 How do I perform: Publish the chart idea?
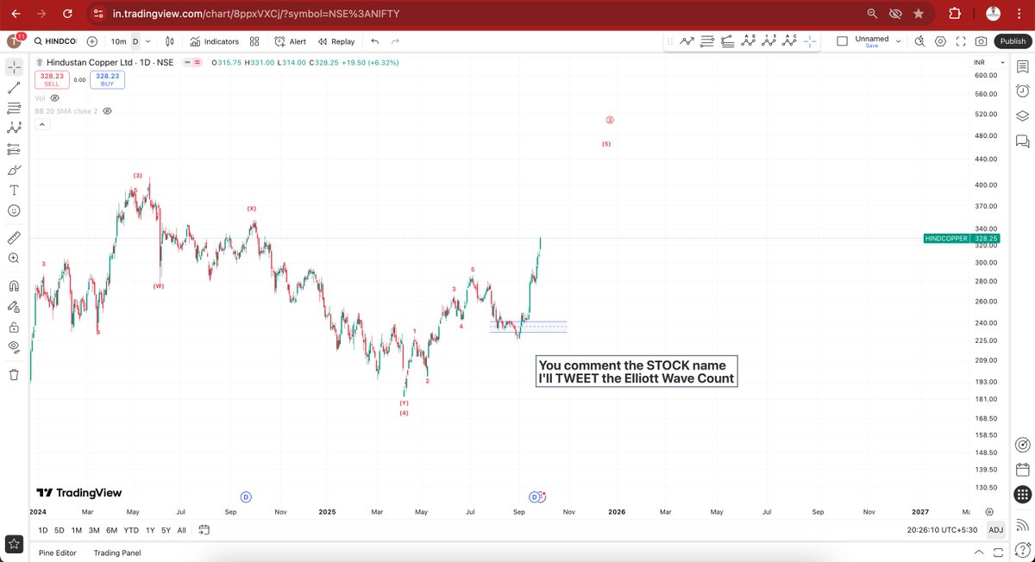pos(1013,41)
